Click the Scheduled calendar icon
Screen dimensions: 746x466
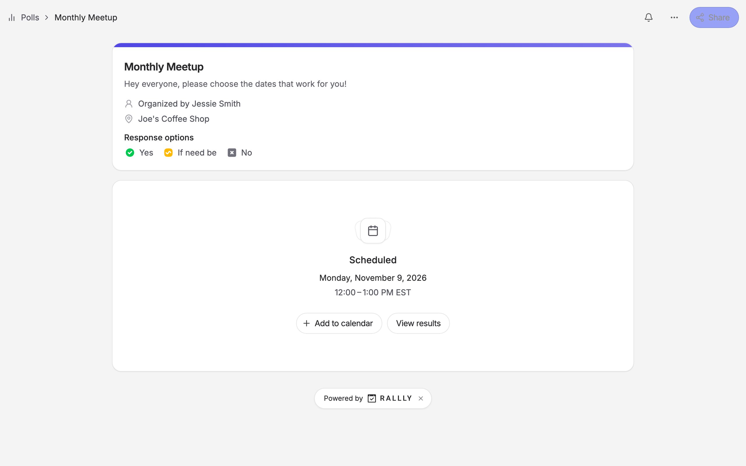tap(373, 231)
